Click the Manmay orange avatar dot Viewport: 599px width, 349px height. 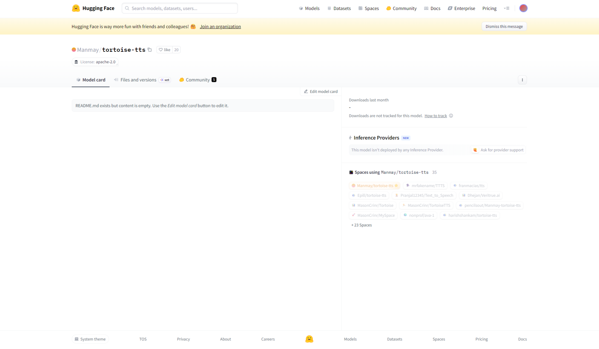74,50
